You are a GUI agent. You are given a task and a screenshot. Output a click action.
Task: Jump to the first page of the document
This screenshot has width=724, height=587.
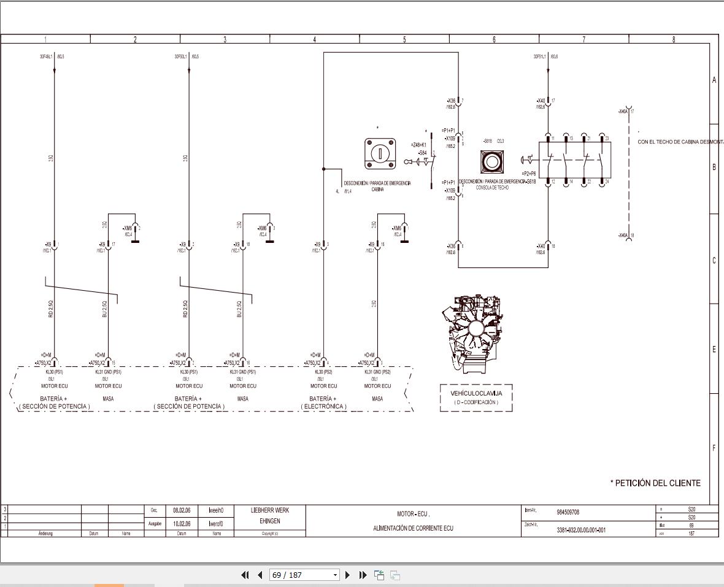coord(245,575)
